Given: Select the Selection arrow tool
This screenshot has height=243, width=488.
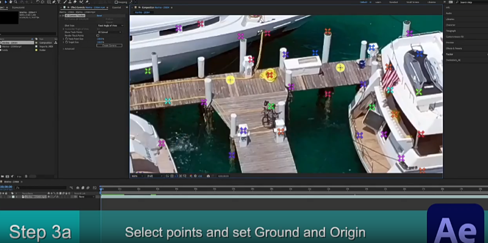Looking at the screenshot, I should coord(5,2).
